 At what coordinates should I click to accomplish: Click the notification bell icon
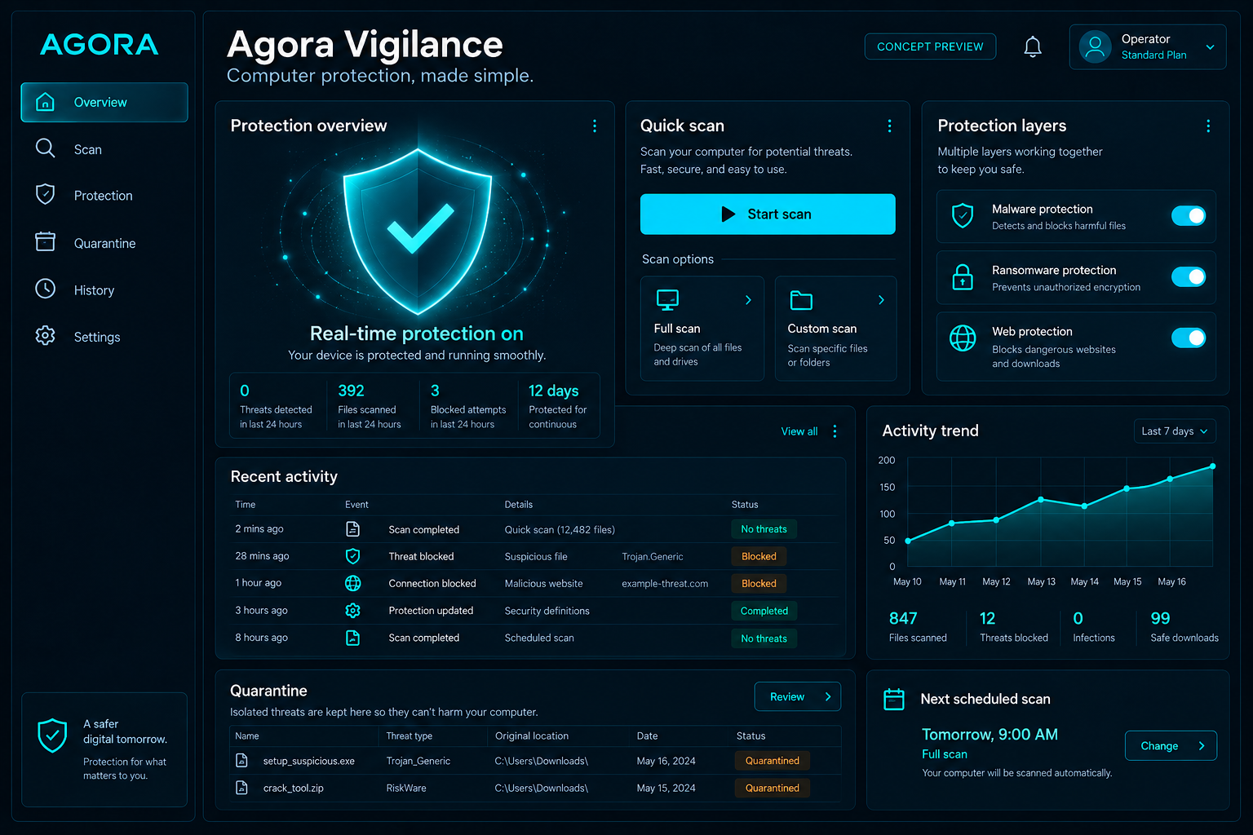point(1033,47)
